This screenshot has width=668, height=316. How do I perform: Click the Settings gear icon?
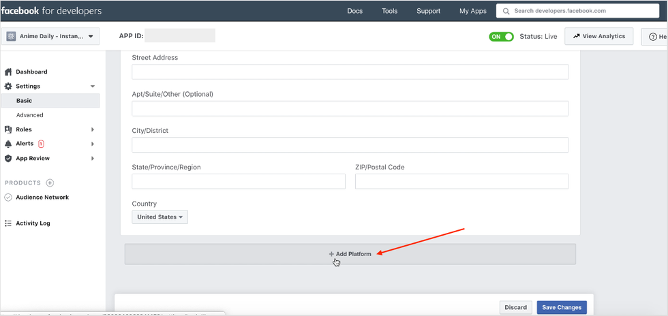coord(8,86)
